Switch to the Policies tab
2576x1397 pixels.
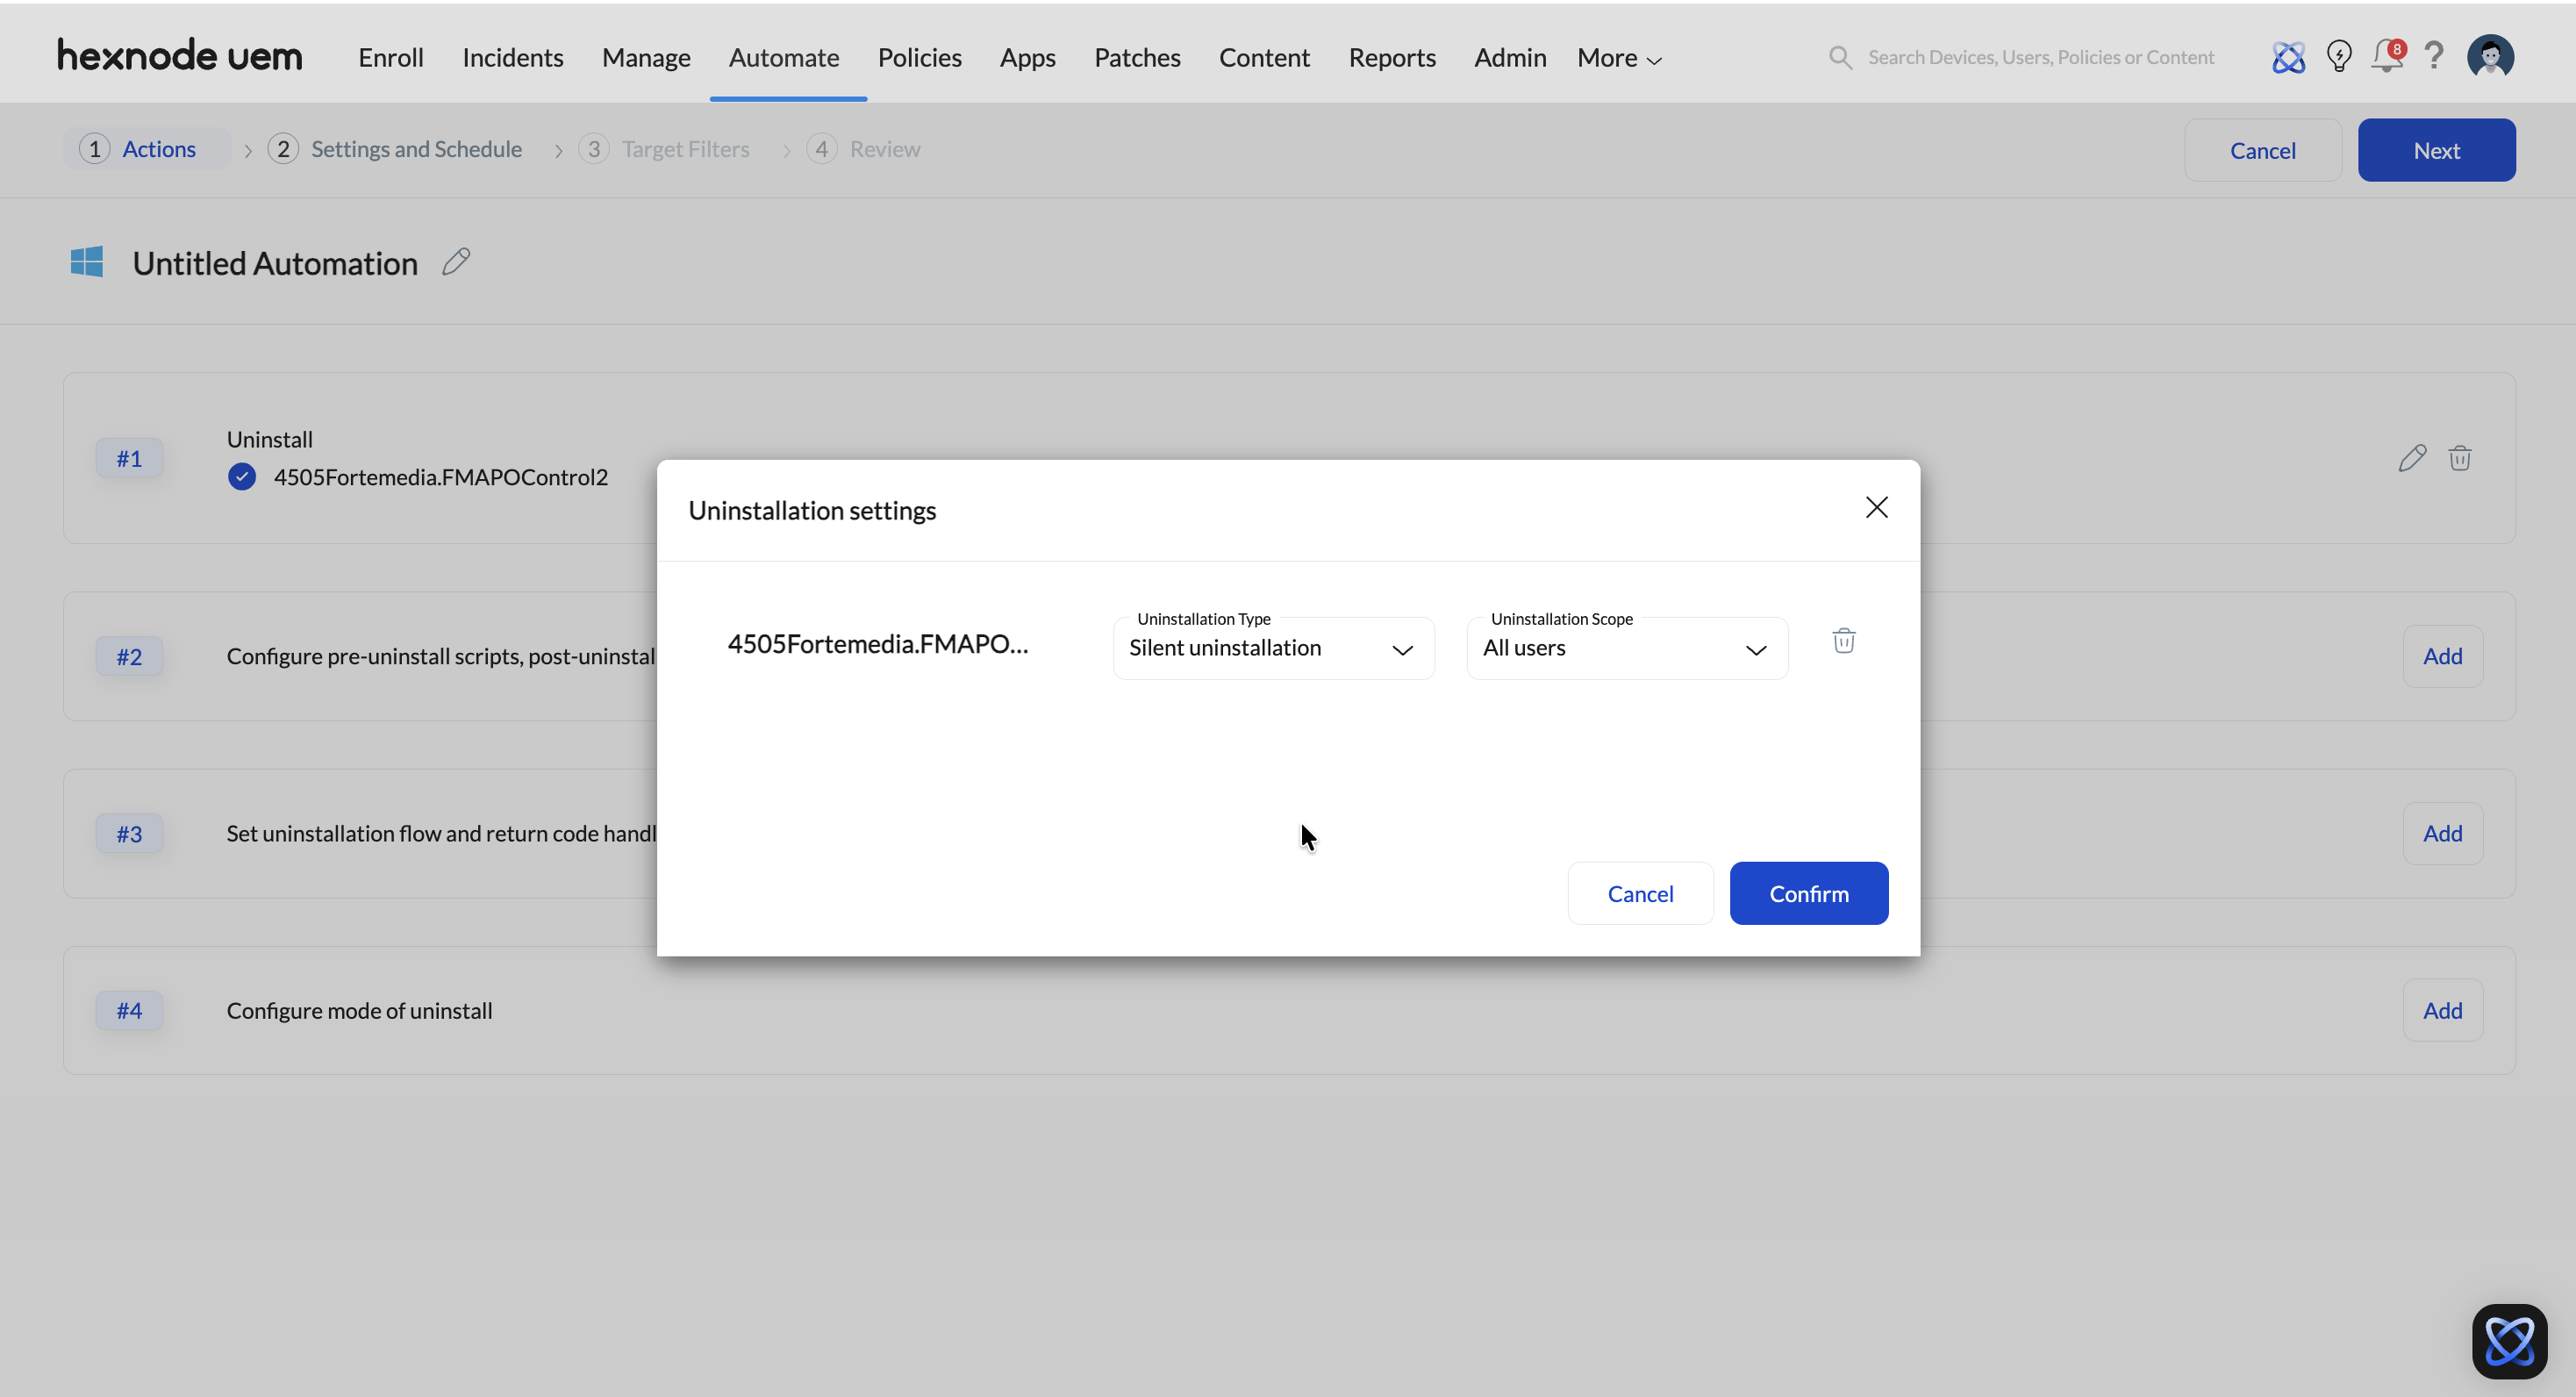[x=919, y=58]
